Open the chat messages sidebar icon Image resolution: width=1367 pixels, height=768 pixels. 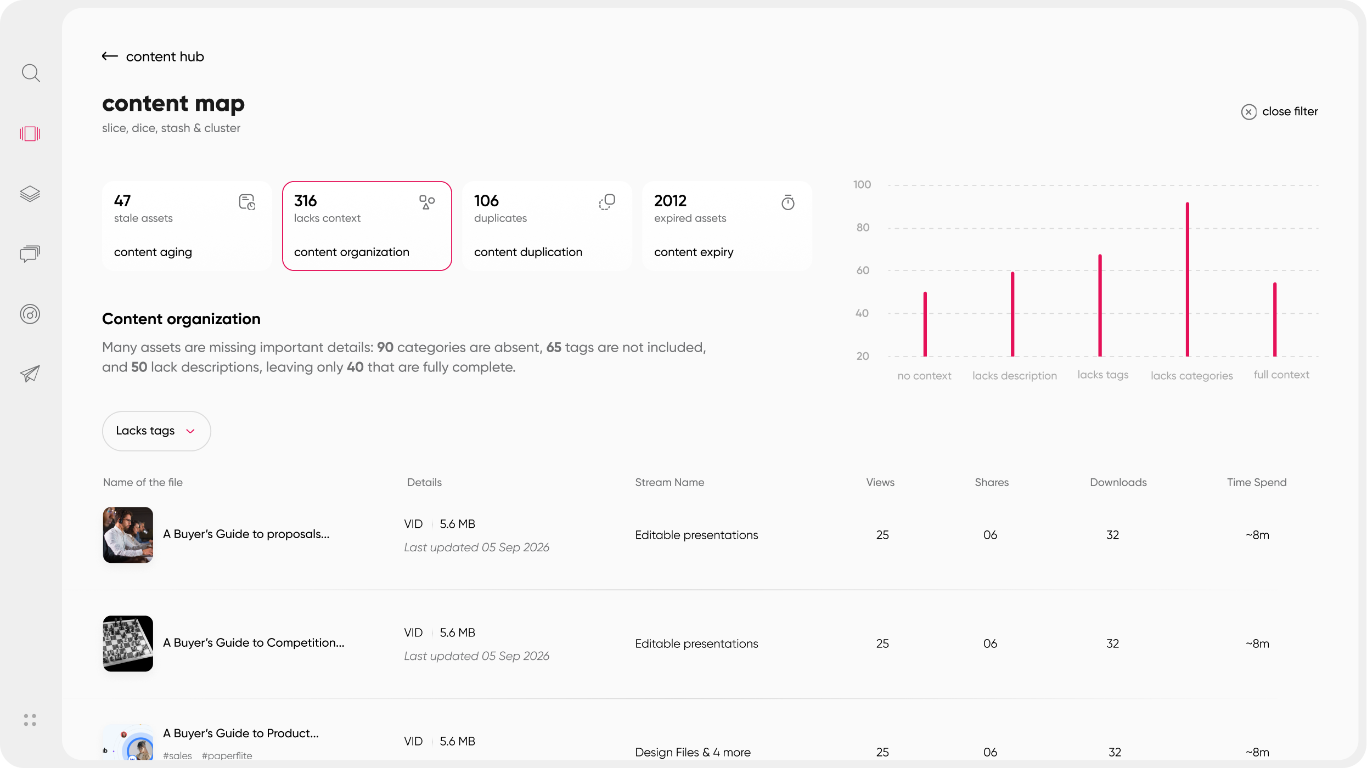[x=30, y=253]
